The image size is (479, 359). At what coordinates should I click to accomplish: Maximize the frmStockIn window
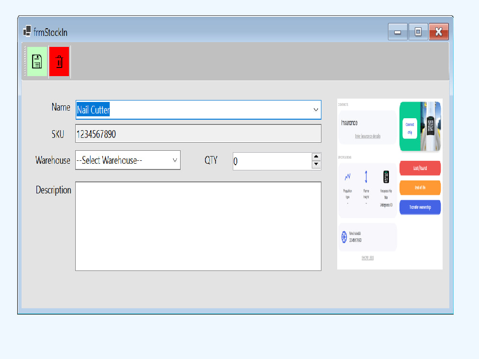point(418,32)
